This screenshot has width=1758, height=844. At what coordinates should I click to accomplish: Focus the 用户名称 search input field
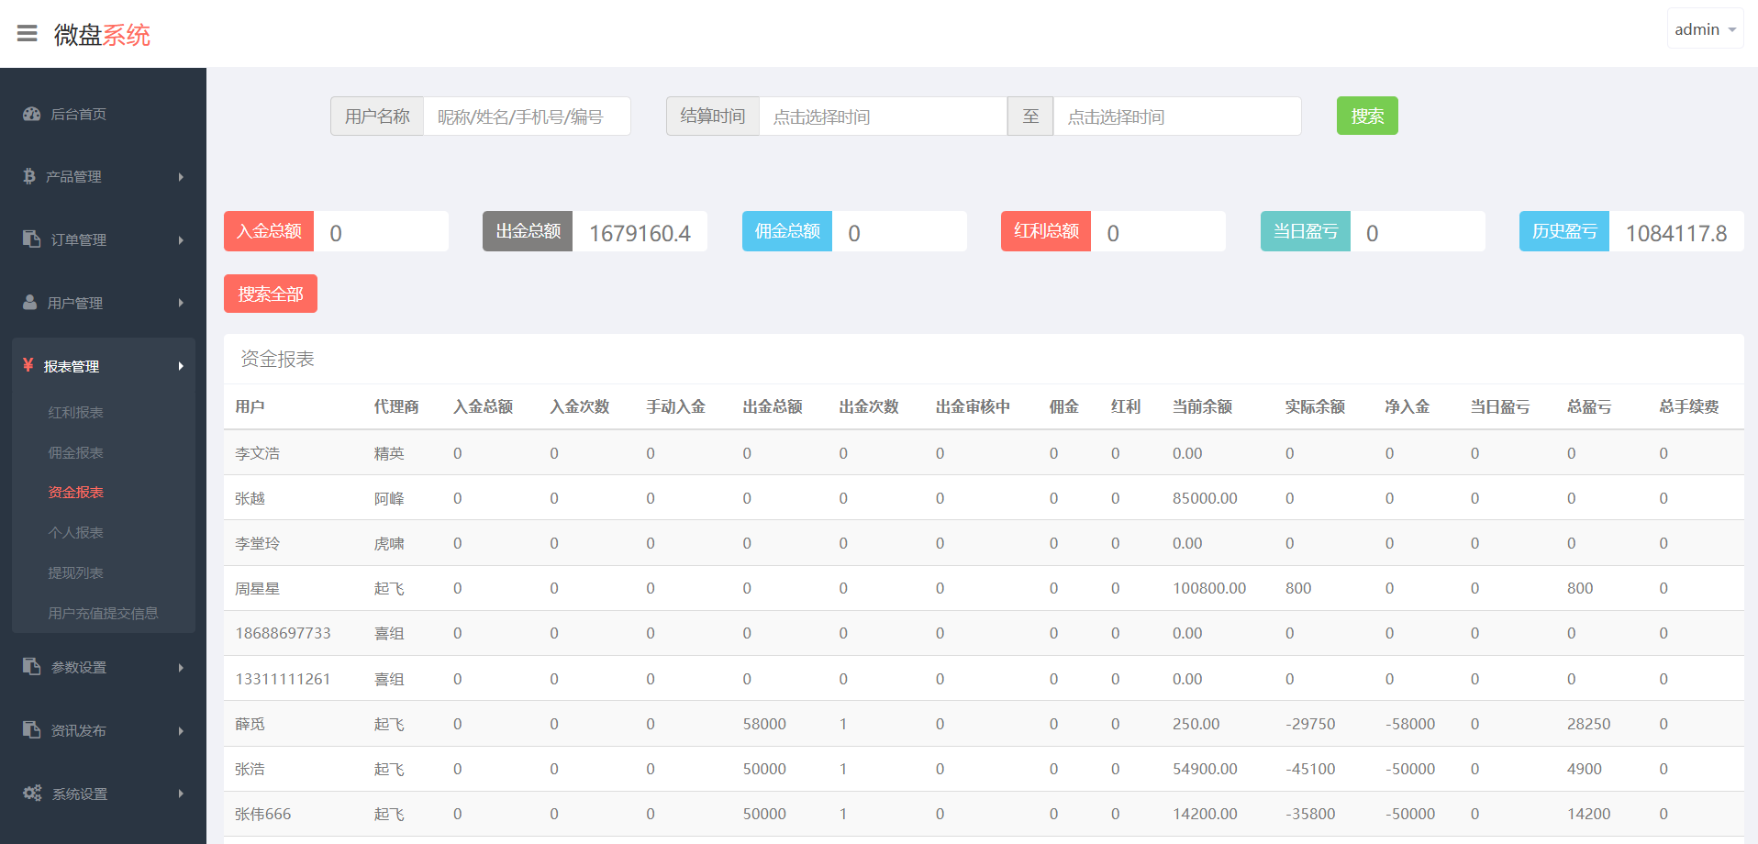[x=526, y=117]
